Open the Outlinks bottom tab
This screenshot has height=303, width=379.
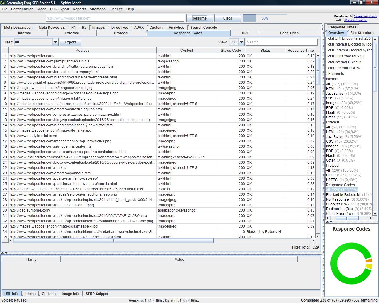49,294
